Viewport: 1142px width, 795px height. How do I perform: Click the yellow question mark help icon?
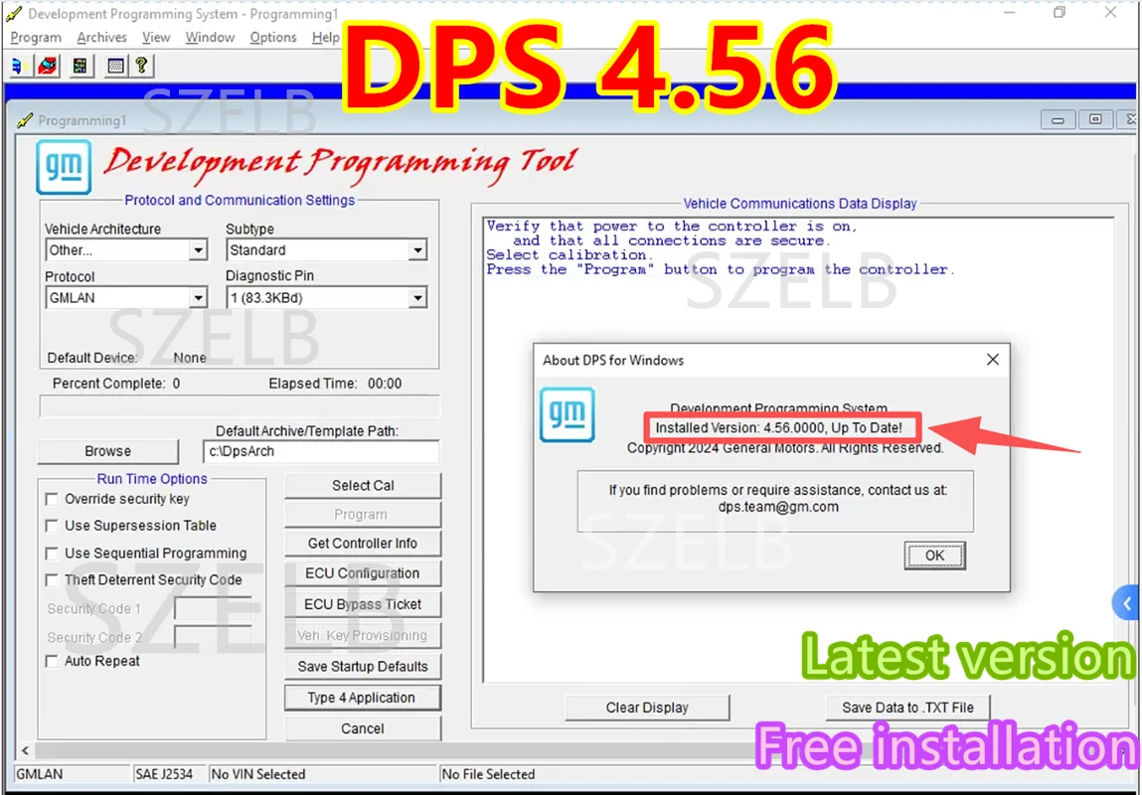click(x=141, y=66)
